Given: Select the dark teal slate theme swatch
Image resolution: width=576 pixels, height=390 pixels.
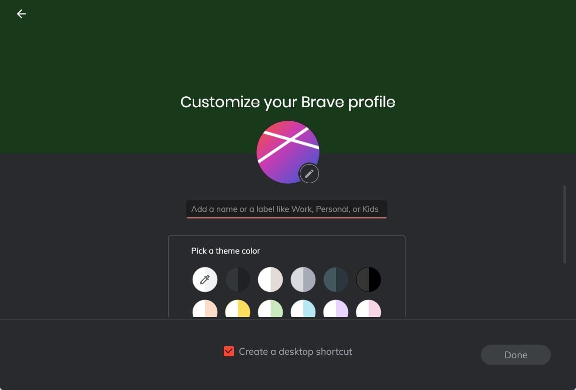Looking at the screenshot, I should click(x=336, y=279).
